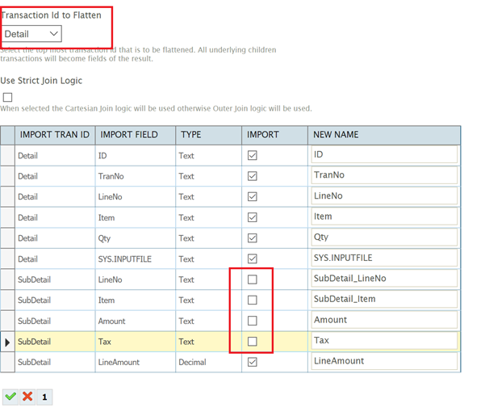Viewport: 485px width, 416px height.
Task: Select the Decimal type cell for LineAmount
Action: coord(208,362)
